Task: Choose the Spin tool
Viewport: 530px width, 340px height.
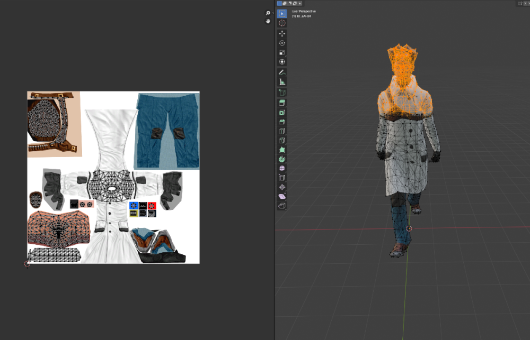Action: (282, 159)
